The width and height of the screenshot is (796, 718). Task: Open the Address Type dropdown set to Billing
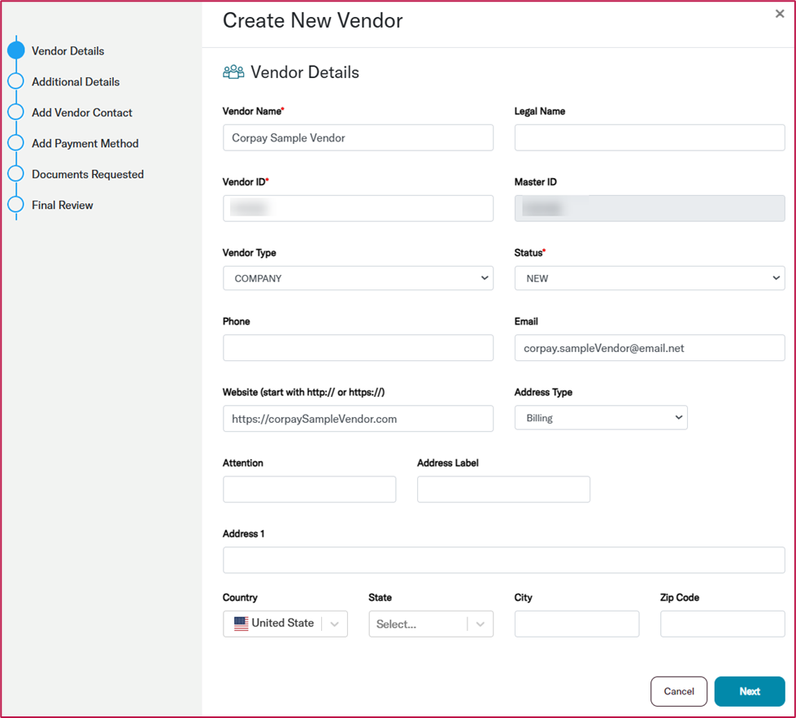coord(600,417)
